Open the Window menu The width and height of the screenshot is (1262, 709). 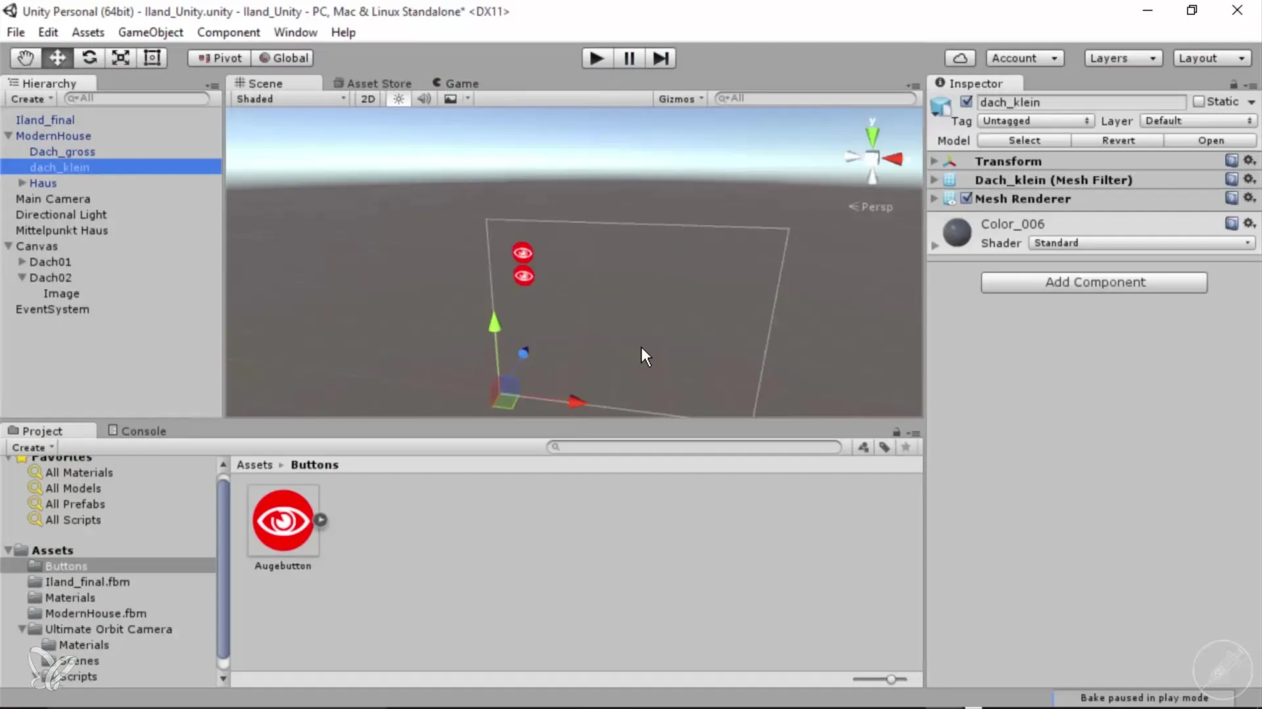click(x=295, y=32)
